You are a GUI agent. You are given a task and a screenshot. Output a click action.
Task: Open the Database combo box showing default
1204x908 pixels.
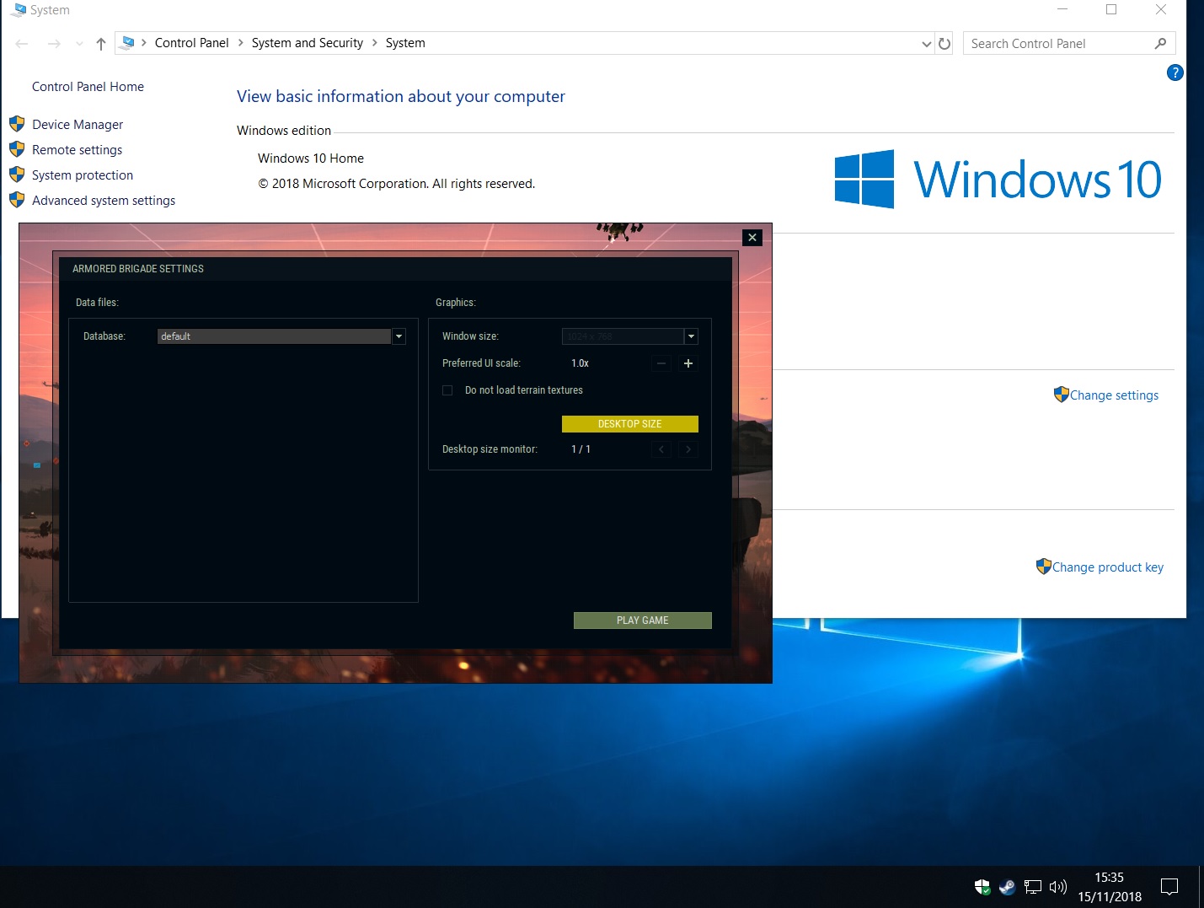click(281, 336)
